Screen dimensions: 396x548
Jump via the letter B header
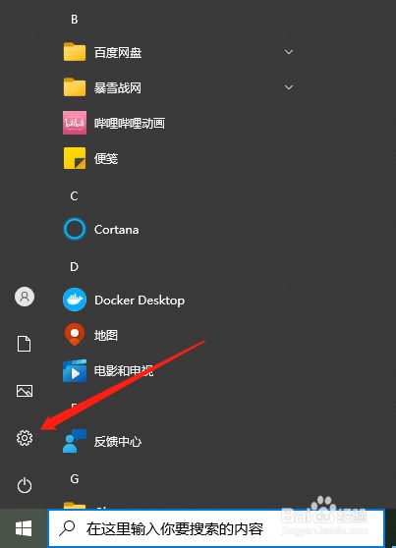(x=74, y=20)
